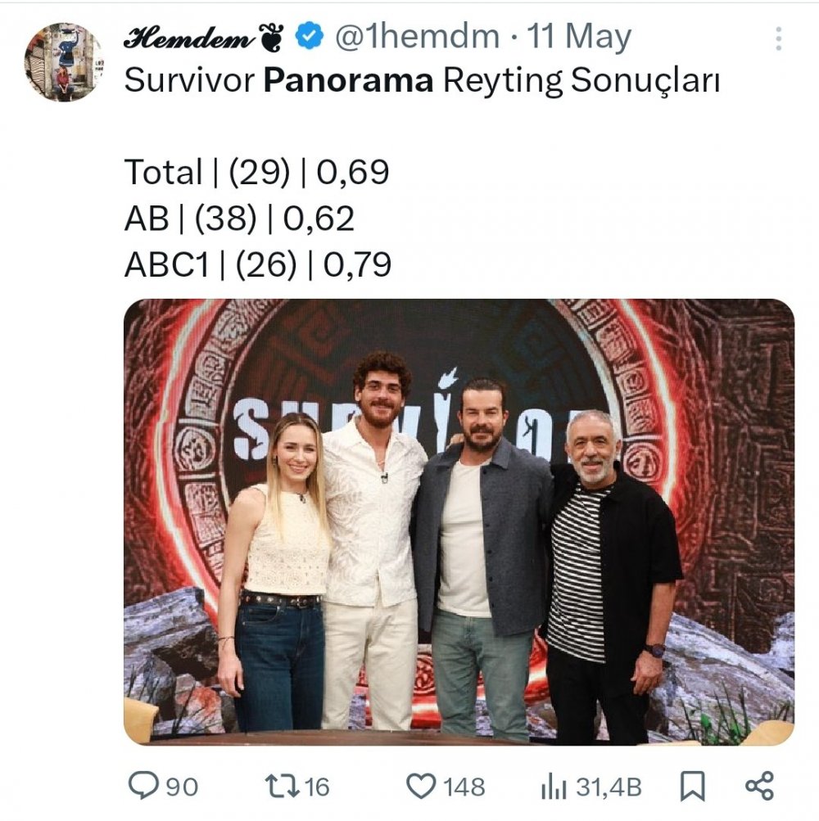Click the emoji beside the Hemdem name
Image resolution: width=819 pixels, height=821 pixels.
[x=271, y=37]
